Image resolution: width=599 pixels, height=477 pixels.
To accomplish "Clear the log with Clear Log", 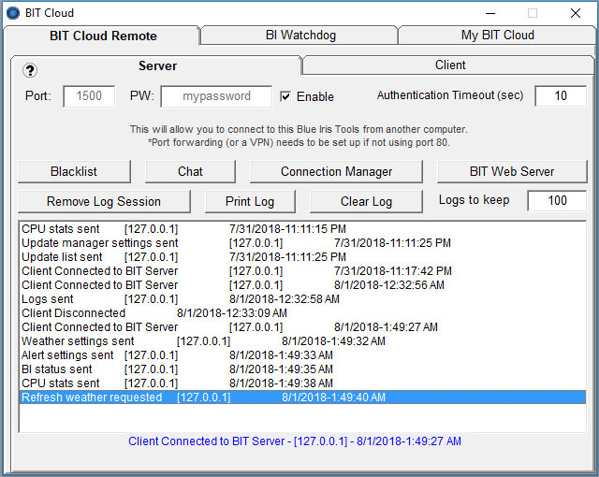I will click(x=366, y=201).
